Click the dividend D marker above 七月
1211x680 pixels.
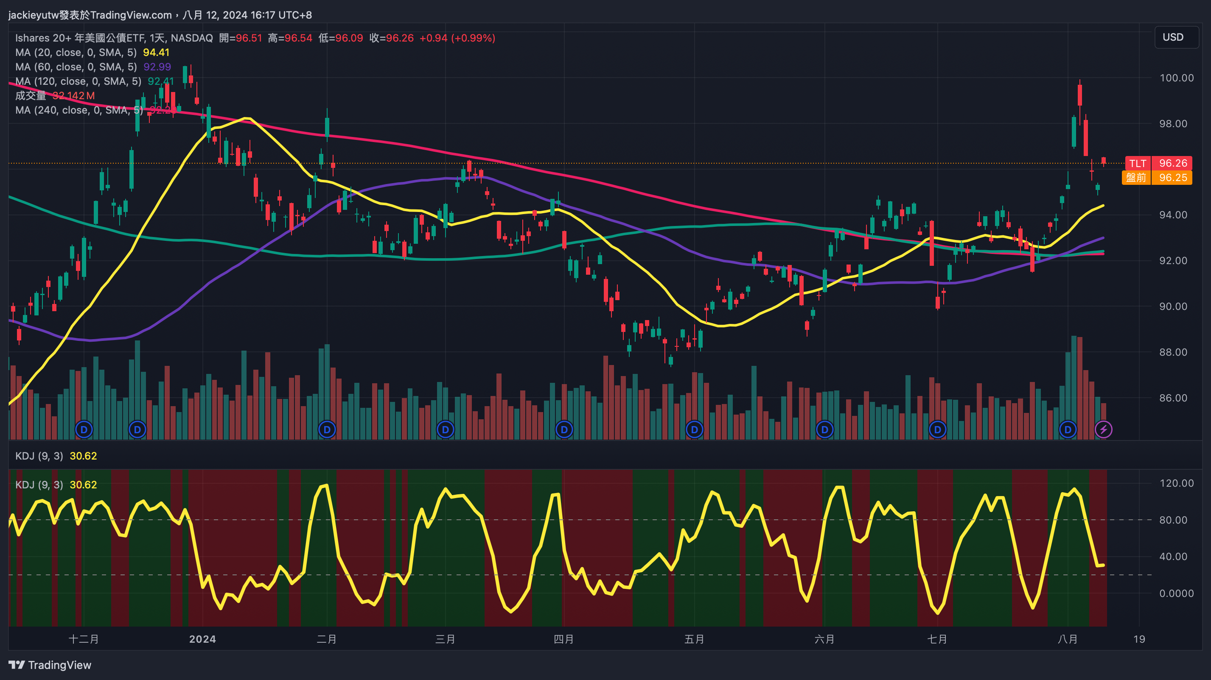(937, 429)
